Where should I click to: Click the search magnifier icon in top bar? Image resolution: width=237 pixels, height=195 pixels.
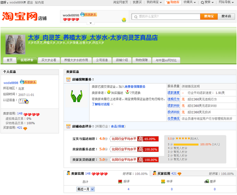pyautogui.click(x=202, y=2)
